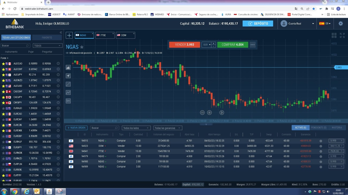Toggle favorite star for EURNOK
Image resolution: width=348 pixels, height=195 pixels.
tap(3, 153)
